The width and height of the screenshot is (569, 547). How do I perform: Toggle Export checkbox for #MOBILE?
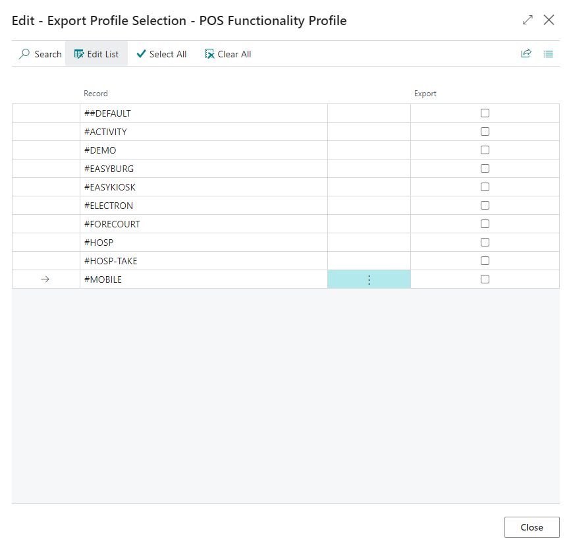[x=485, y=279]
